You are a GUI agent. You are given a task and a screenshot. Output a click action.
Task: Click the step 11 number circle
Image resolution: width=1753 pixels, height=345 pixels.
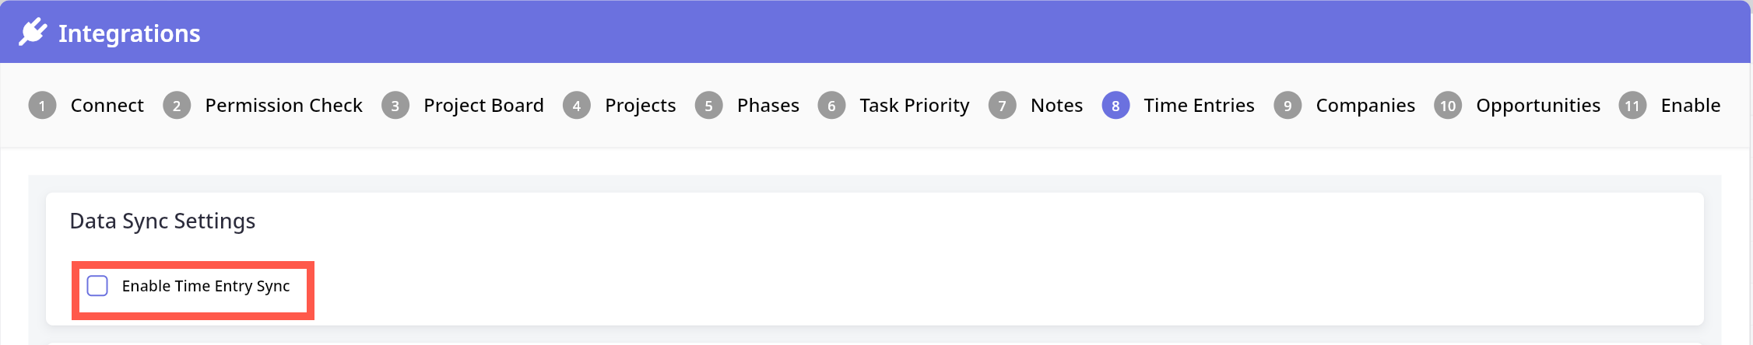click(1632, 106)
